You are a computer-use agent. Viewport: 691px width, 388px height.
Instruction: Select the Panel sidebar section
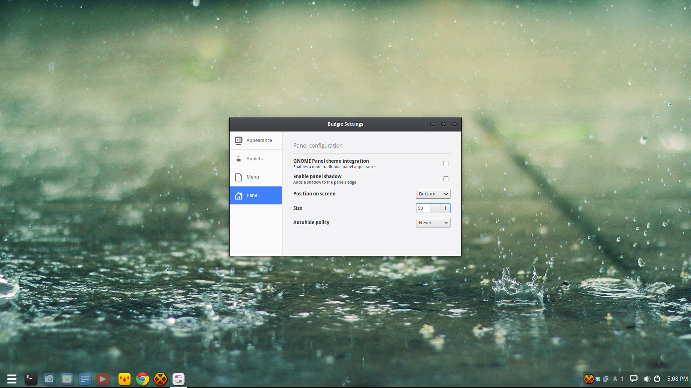coord(256,195)
